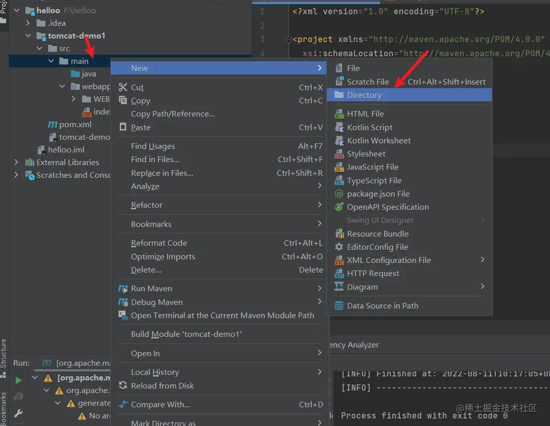
Task: Select helloo.iml file in tree
Action: tap(61, 149)
